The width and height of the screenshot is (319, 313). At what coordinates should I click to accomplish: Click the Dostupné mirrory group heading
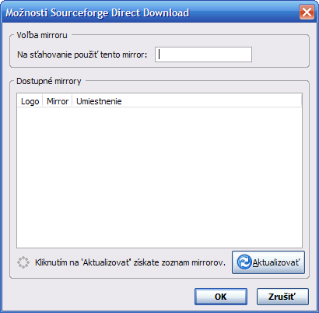click(49, 81)
